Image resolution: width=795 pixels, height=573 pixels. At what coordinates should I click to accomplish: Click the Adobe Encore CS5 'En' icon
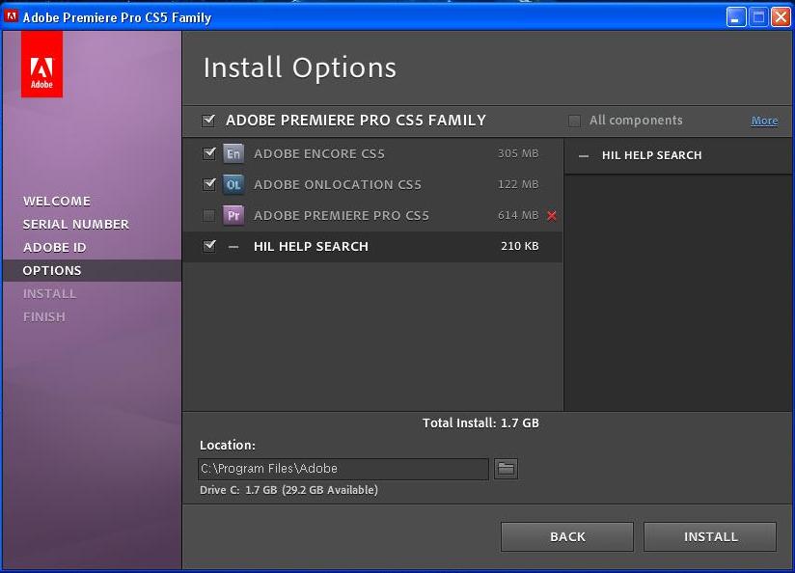pos(233,153)
